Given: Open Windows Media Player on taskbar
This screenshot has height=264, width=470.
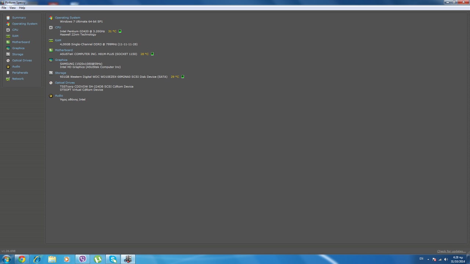Looking at the screenshot, I should coord(66,259).
